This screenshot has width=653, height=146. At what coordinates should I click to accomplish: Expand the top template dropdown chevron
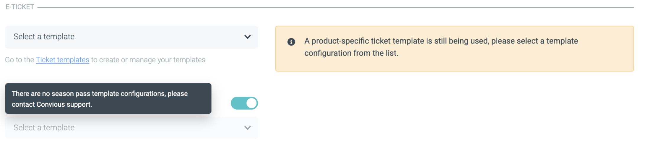tap(247, 37)
